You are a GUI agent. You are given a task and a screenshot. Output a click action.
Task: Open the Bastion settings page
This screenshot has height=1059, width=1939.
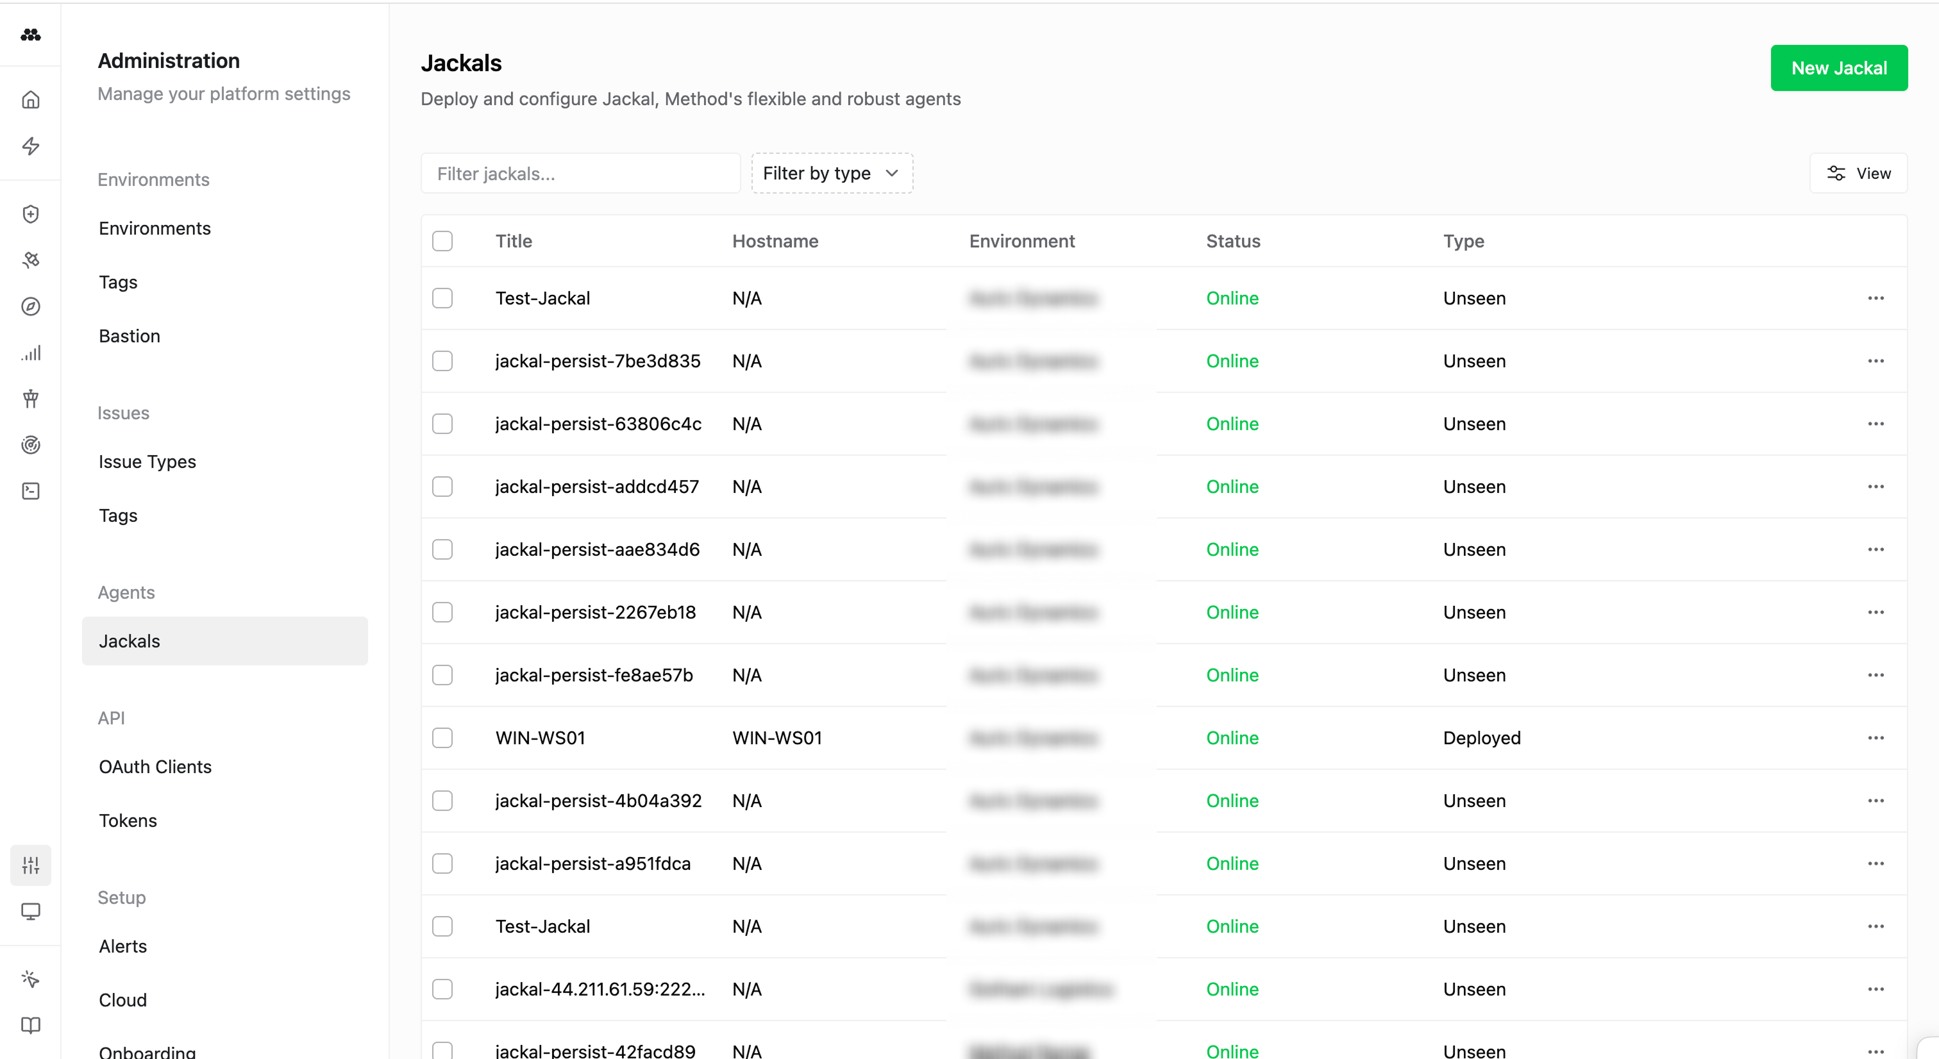pyautogui.click(x=130, y=336)
